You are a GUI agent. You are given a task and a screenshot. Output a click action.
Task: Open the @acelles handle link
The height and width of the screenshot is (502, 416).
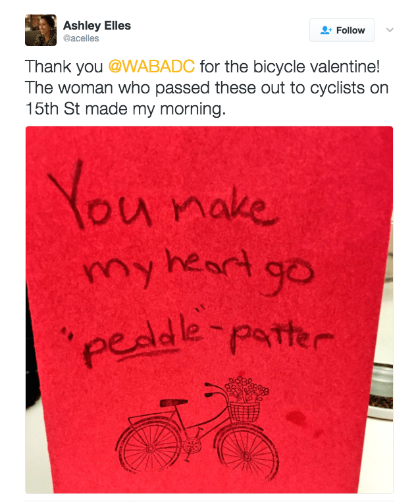[81, 38]
